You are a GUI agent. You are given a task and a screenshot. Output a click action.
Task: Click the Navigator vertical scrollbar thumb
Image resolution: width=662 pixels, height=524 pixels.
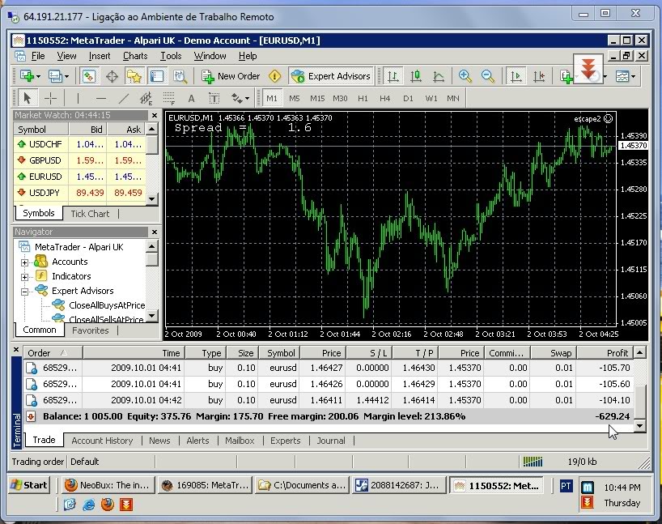(x=152, y=259)
